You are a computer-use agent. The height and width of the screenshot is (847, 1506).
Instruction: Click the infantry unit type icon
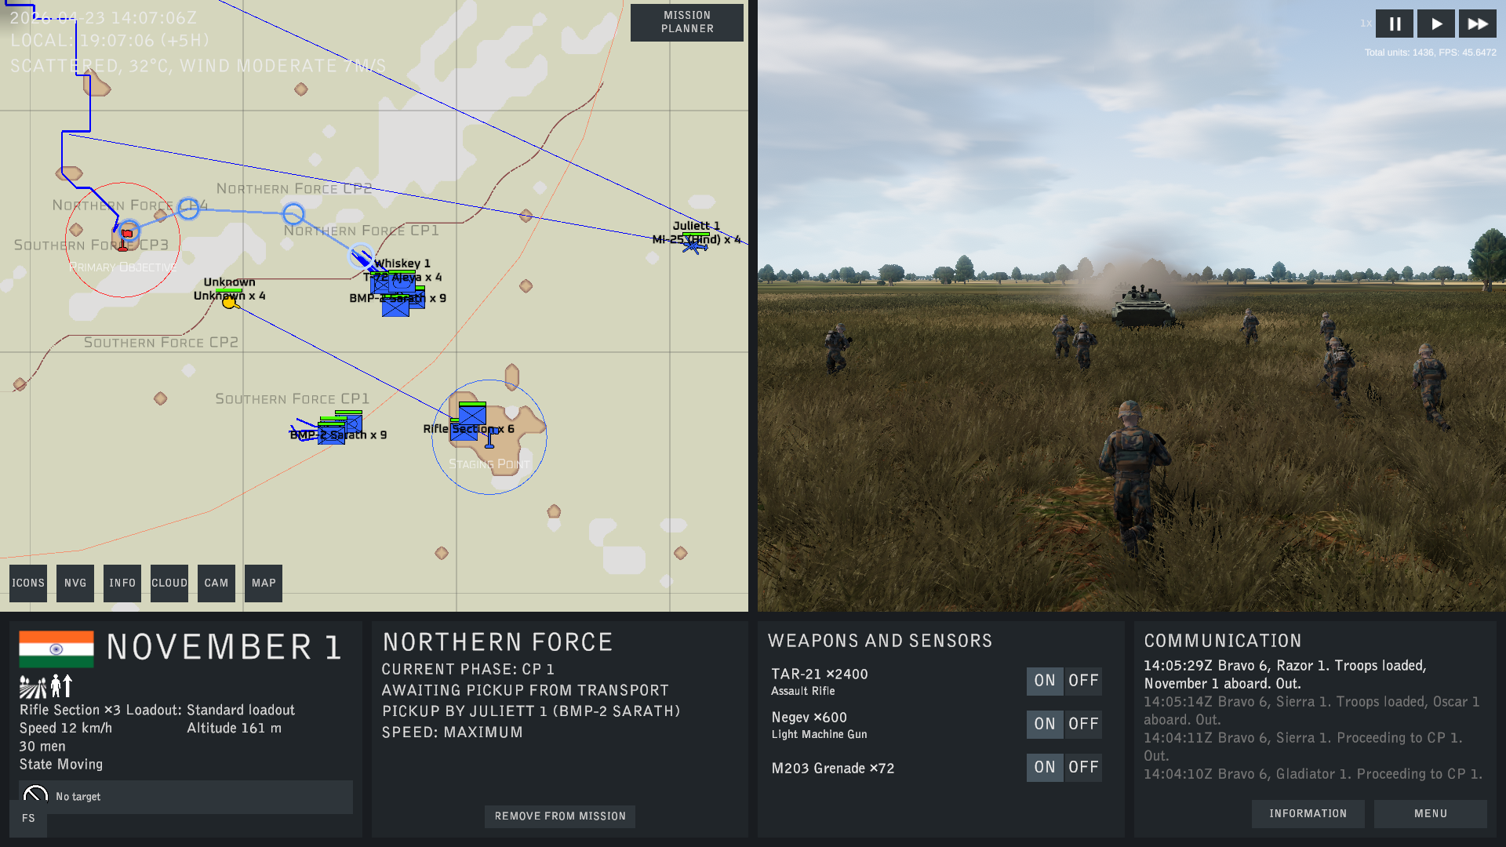[61, 686]
